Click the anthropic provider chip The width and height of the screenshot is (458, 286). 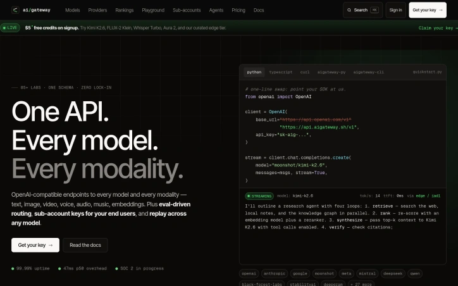click(275, 274)
